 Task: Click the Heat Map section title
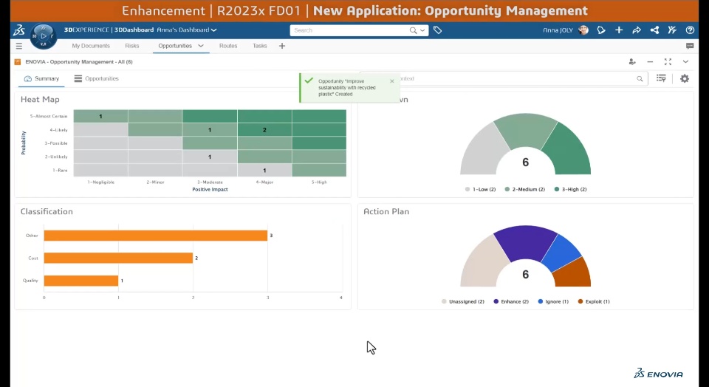40,100
